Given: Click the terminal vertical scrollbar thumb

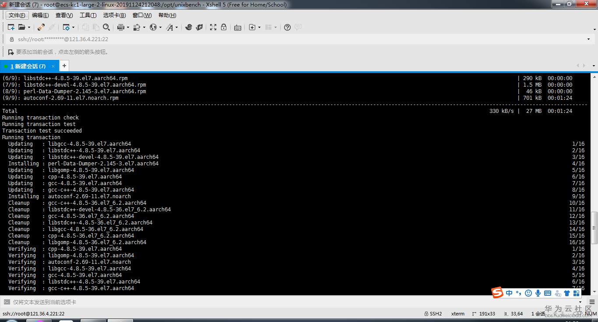Looking at the screenshot, I should (594, 227).
